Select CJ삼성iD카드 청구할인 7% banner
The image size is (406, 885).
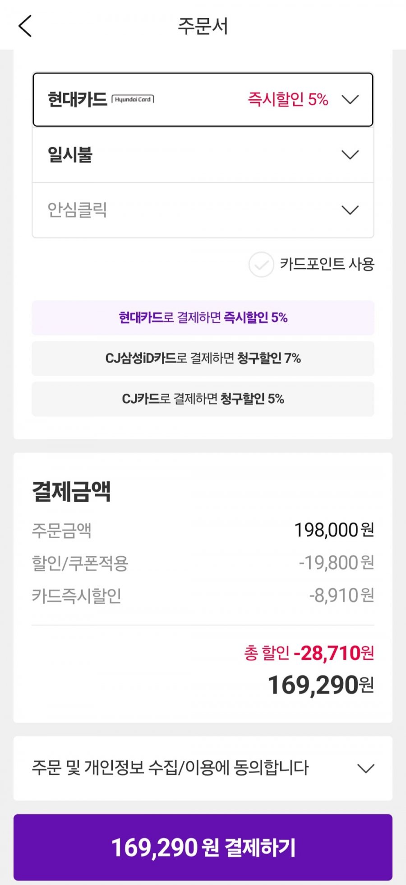coord(203,359)
